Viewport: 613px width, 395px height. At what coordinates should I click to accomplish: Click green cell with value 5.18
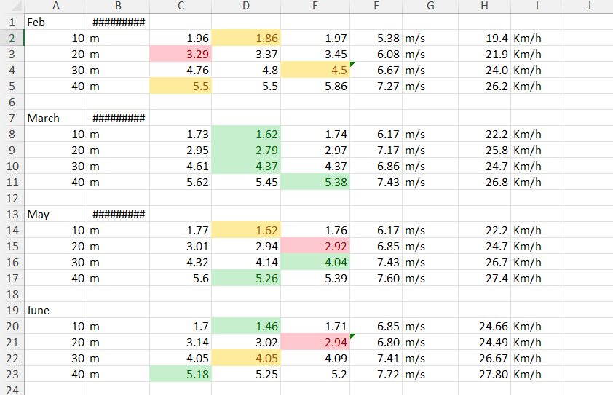coord(181,375)
